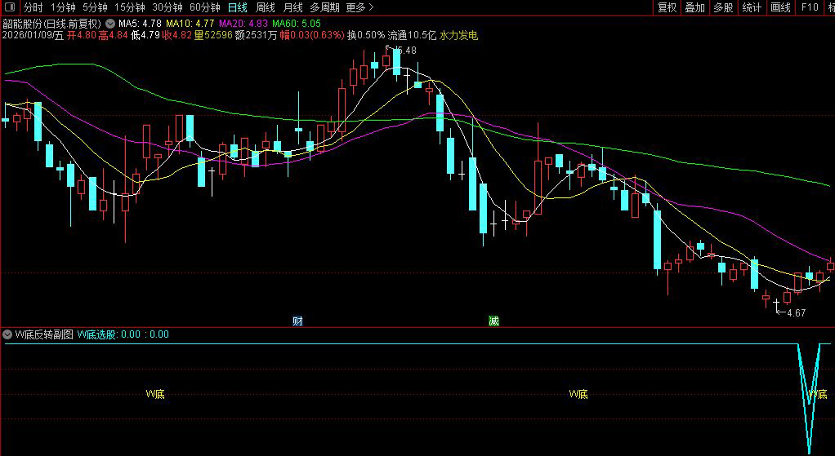
Task: Click the 幅0.03(0.63%) change value
Action: pyautogui.click(x=312, y=36)
